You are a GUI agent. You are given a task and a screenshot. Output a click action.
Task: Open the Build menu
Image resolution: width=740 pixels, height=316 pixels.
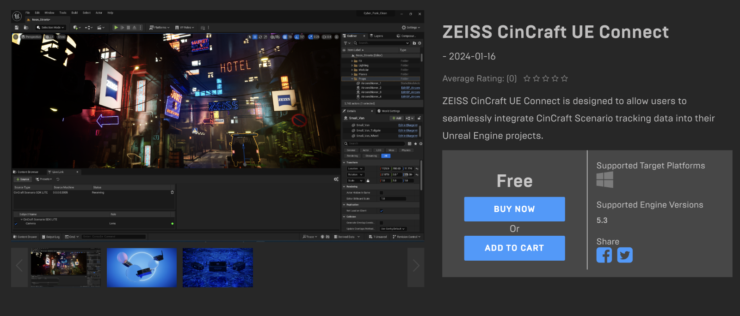click(74, 13)
